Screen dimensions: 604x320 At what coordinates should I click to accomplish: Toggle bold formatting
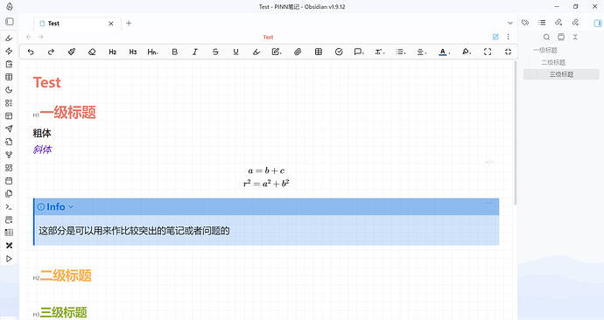[174, 52]
